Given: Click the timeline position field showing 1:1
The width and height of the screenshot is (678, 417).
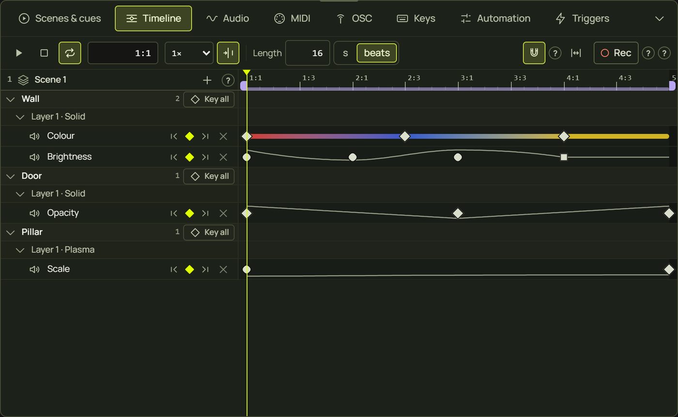Looking at the screenshot, I should click(x=123, y=53).
